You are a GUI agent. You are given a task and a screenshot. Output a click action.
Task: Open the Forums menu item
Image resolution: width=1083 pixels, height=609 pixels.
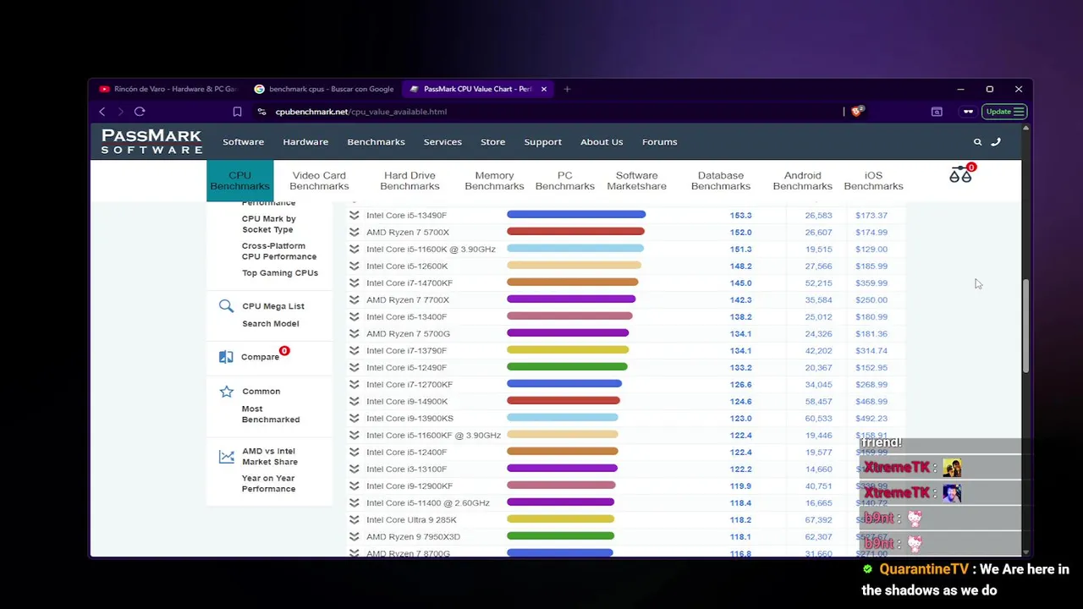point(659,142)
